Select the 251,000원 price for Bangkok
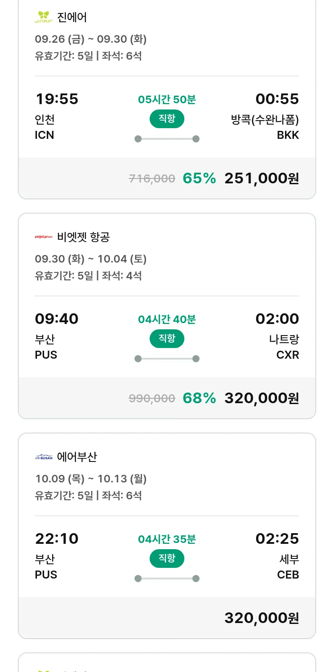Image resolution: width=334 pixels, height=672 pixels. click(261, 178)
